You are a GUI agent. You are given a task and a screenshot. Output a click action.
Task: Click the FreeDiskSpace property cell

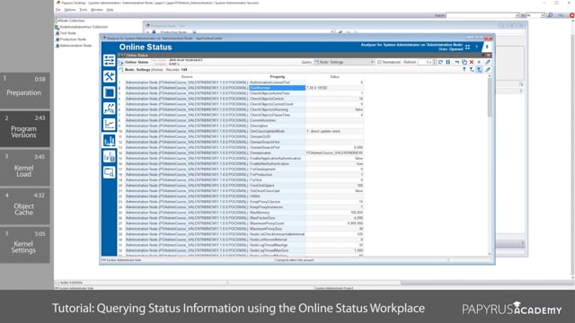(278, 186)
